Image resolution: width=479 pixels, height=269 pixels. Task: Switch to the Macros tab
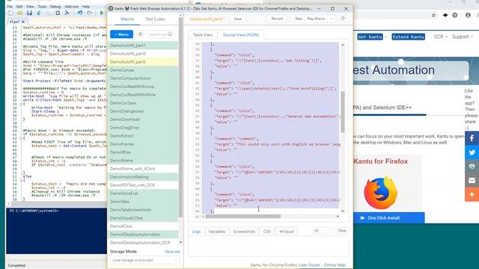pos(127,19)
